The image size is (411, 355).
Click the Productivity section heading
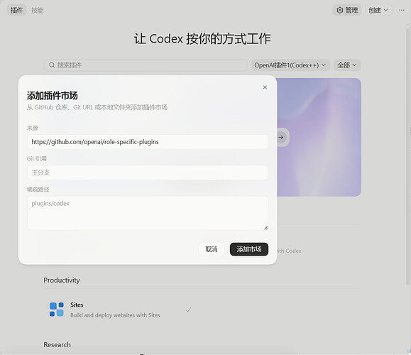(62, 280)
